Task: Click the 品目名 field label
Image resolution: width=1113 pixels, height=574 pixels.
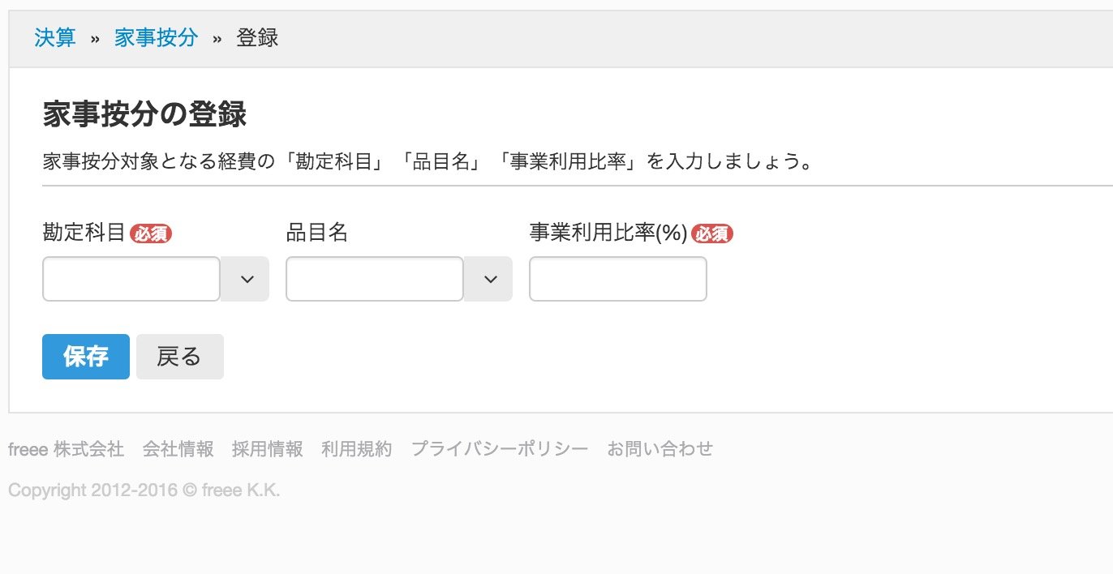Action: 317,233
